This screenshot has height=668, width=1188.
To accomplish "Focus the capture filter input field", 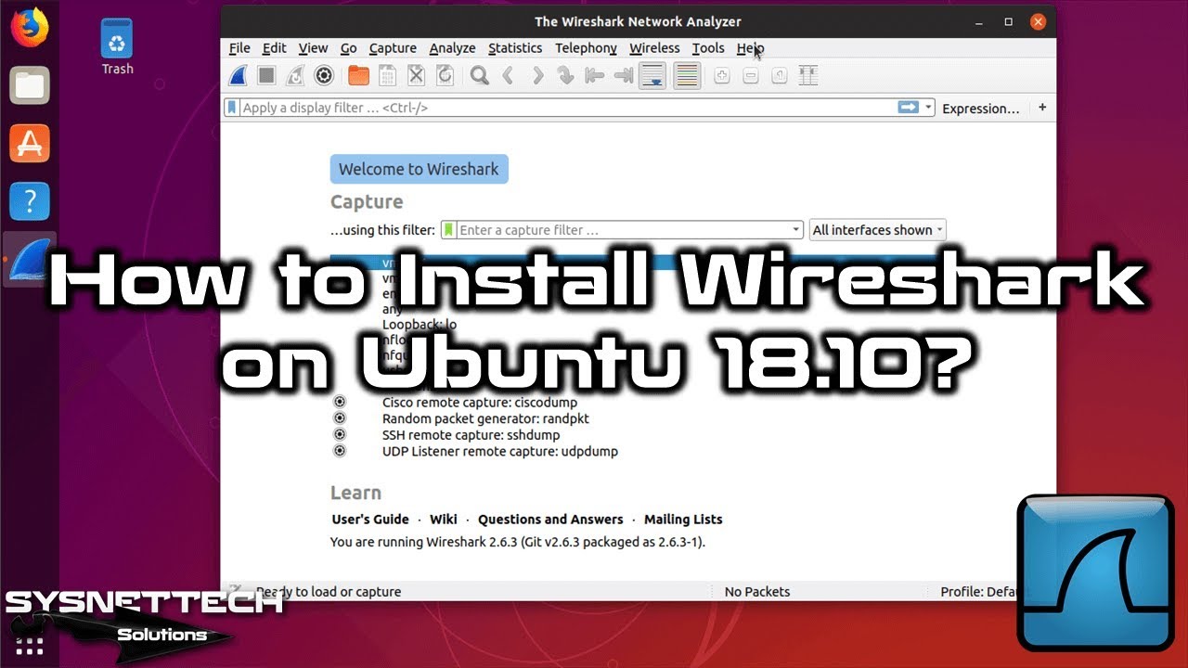I will click(x=623, y=230).
